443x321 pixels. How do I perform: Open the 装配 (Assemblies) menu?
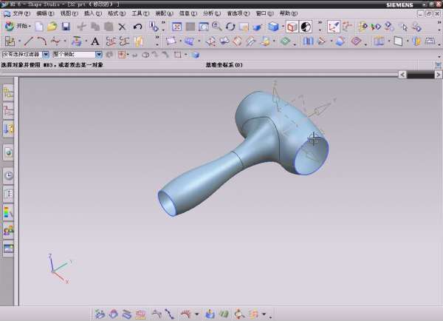(x=164, y=13)
